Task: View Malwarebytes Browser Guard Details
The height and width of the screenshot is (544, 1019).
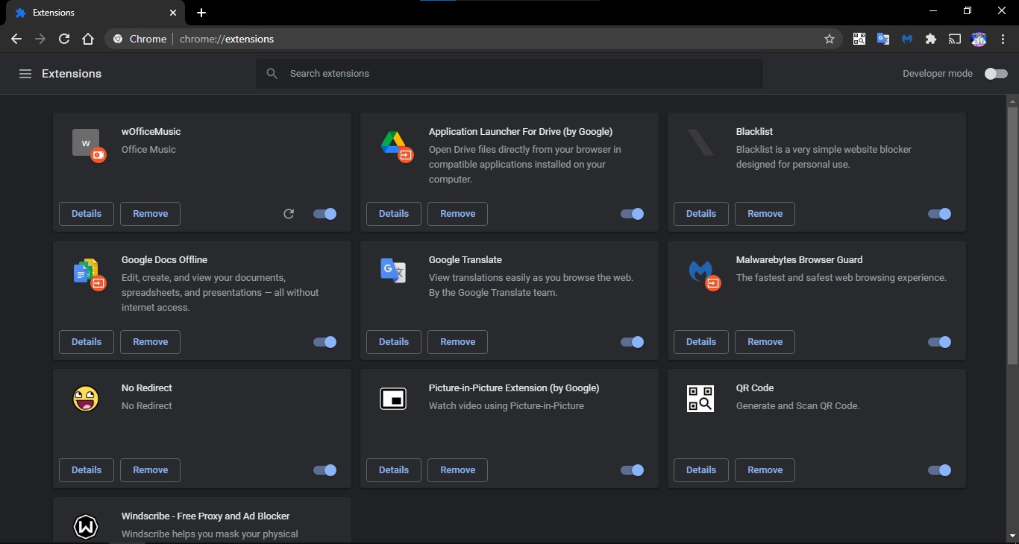Action: click(x=701, y=342)
